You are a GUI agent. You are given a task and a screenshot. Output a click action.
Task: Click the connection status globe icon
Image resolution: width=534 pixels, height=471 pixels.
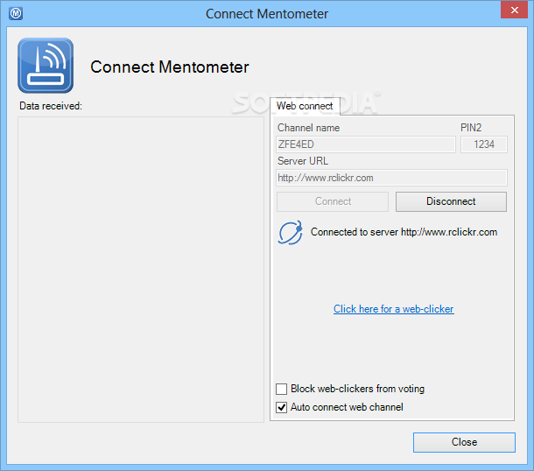(x=291, y=233)
